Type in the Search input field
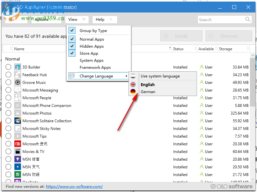 click(x=221, y=20)
